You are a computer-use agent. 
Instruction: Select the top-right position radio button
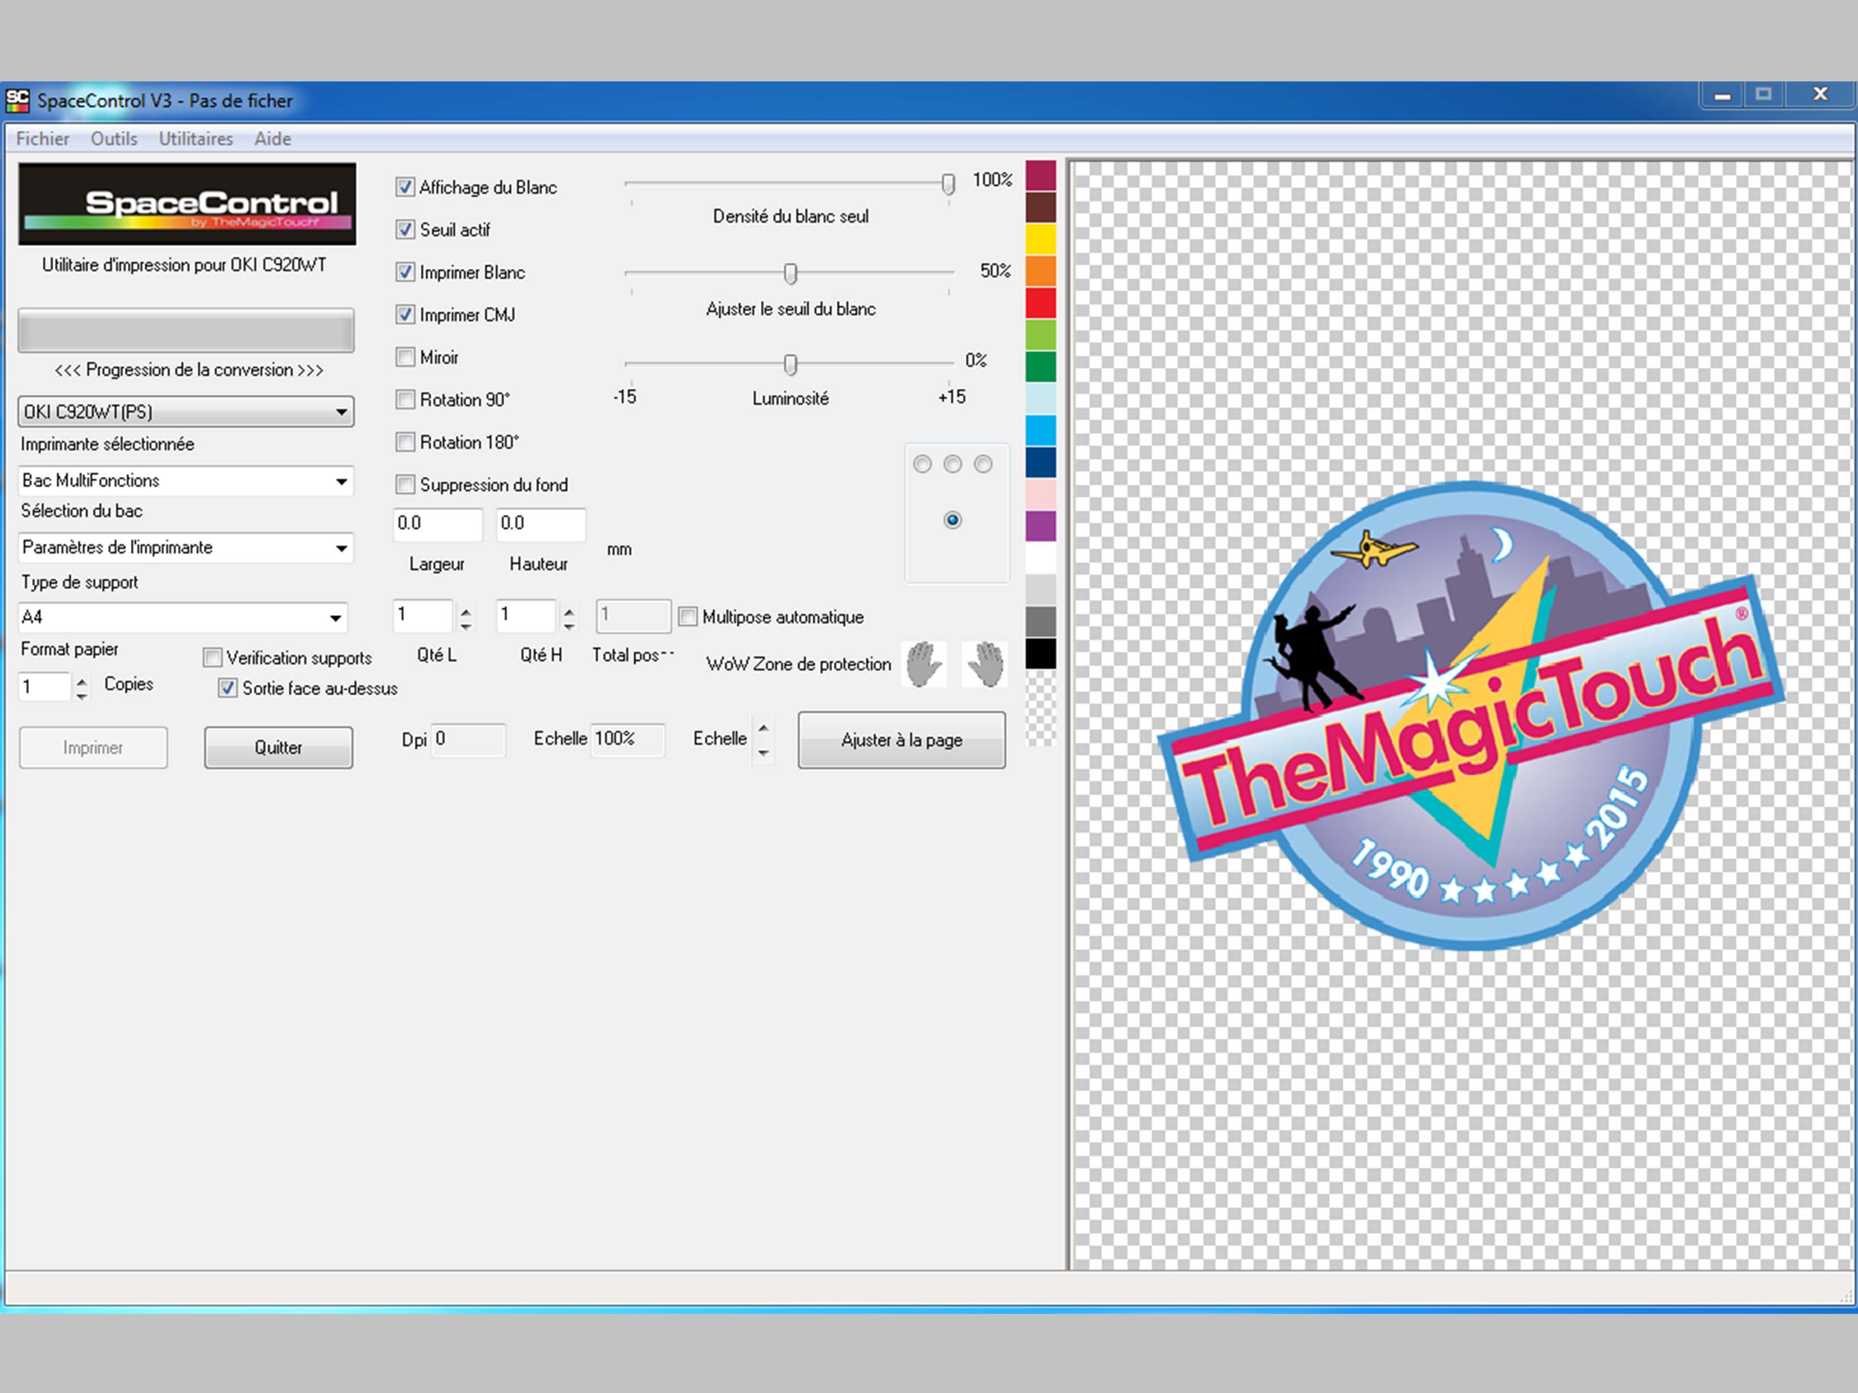pos(983,464)
